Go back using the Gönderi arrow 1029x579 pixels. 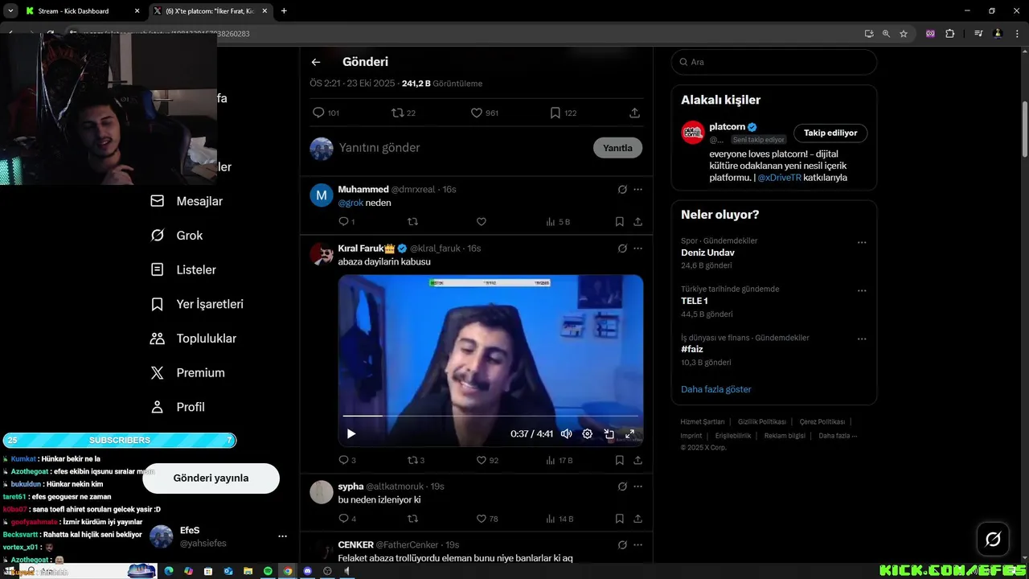[x=316, y=62]
